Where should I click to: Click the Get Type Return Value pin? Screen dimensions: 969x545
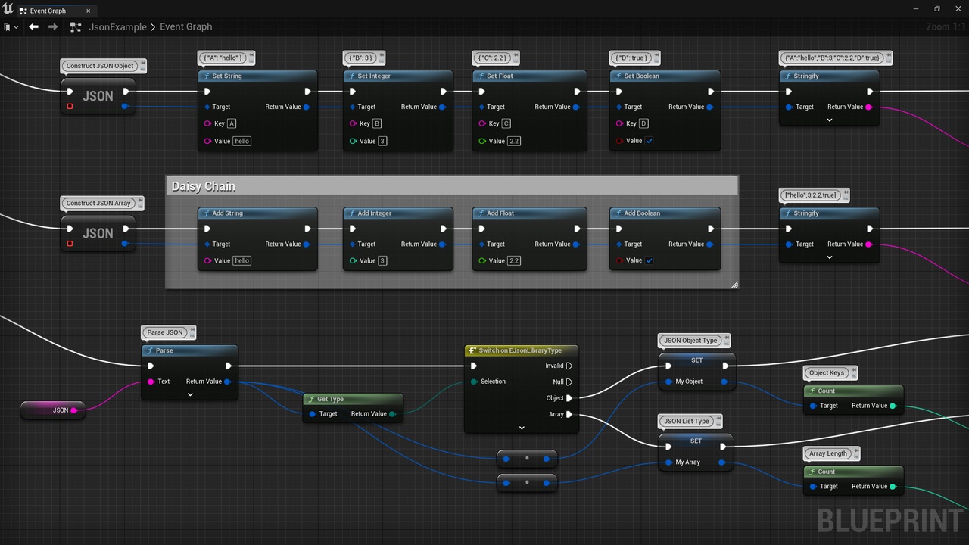click(392, 414)
